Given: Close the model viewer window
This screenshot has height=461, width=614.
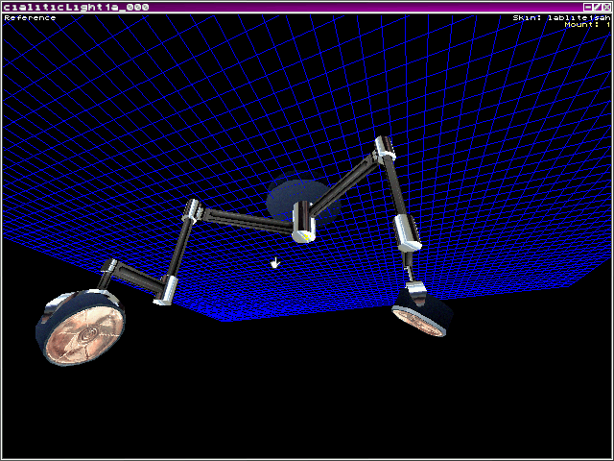Looking at the screenshot, I should click(x=606, y=7).
